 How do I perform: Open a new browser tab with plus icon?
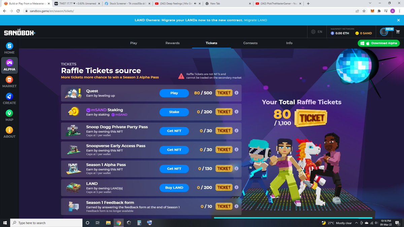(x=308, y=3)
